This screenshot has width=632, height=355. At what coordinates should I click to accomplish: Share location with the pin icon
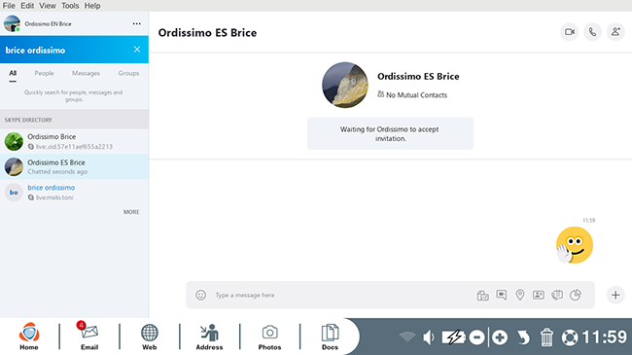(x=520, y=295)
